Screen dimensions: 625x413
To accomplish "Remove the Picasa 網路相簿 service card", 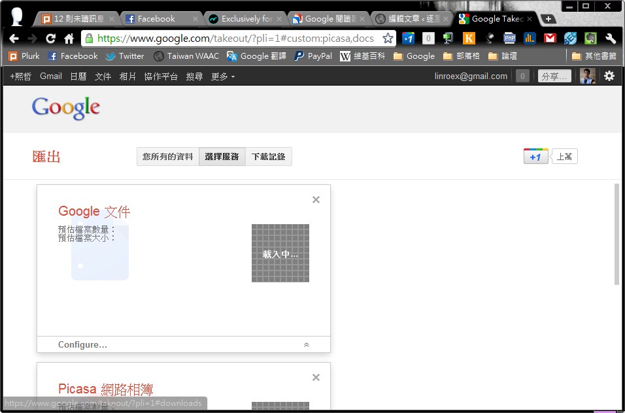I will [x=316, y=377].
